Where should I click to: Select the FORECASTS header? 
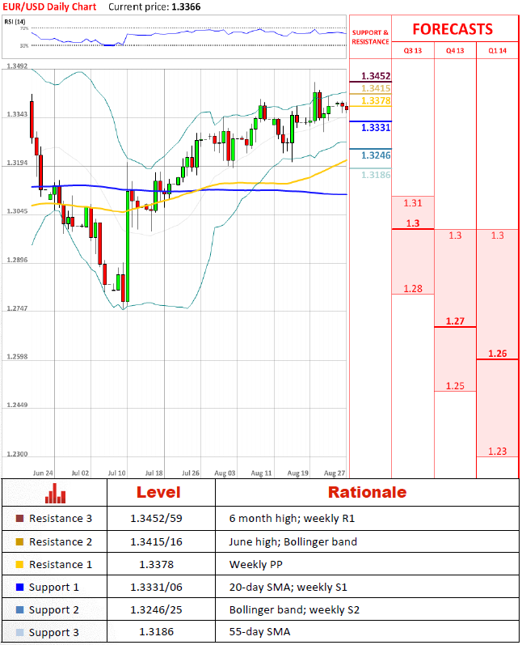point(453,29)
